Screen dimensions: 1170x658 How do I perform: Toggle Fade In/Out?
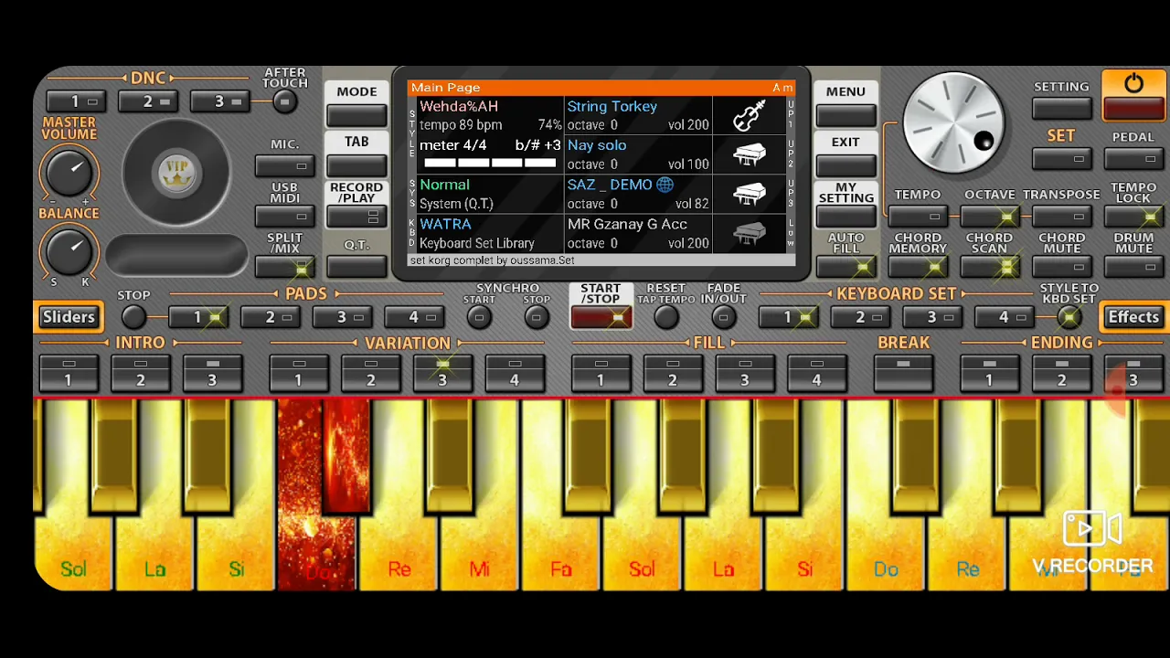pyautogui.click(x=723, y=317)
